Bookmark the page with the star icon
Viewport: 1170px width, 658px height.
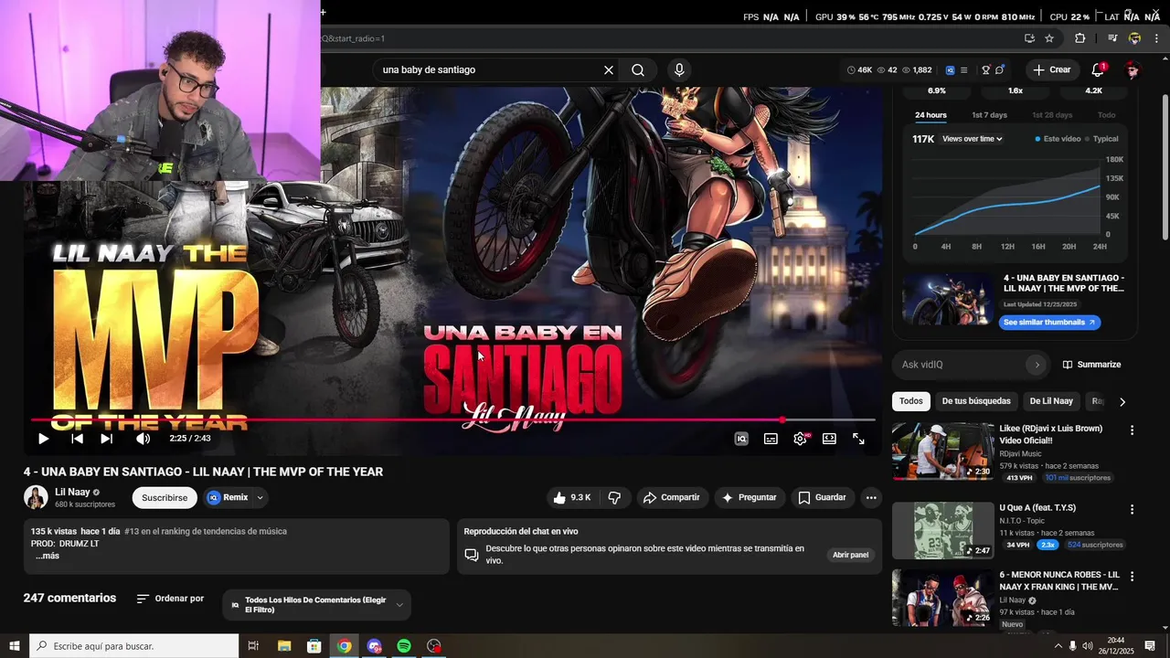tap(1049, 38)
